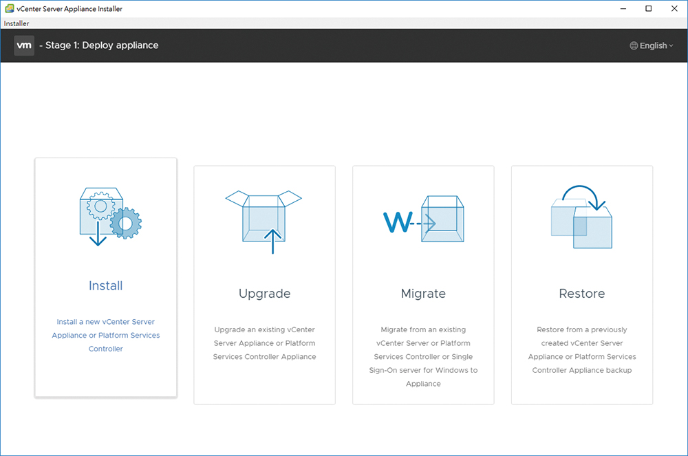Open the Installer menu
Screen dimensions: 688x456
pos(17,23)
